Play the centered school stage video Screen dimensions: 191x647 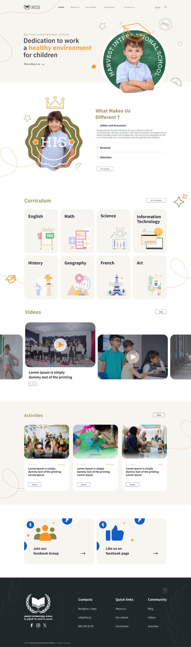60,344
